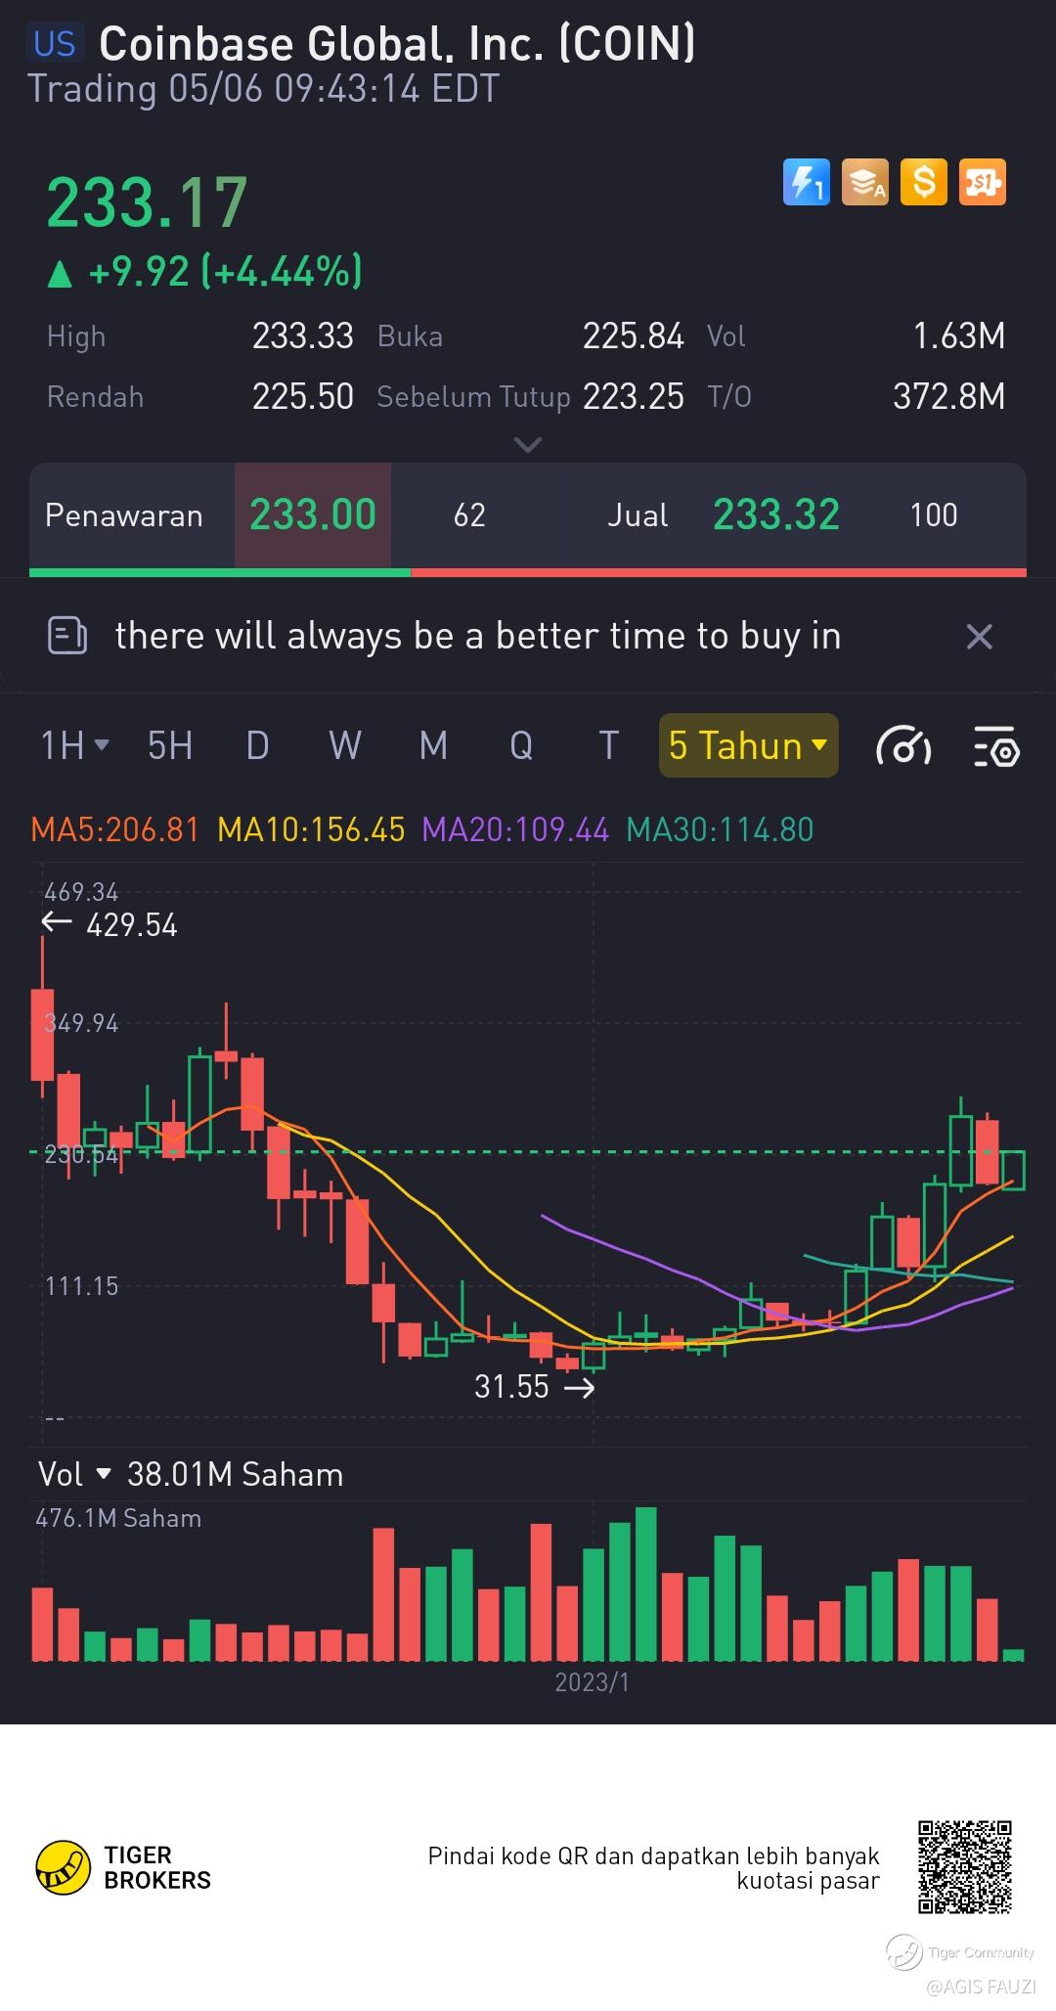Tap the blue lightning bolt badge icon
This screenshot has height=2011, width=1056.
click(807, 182)
